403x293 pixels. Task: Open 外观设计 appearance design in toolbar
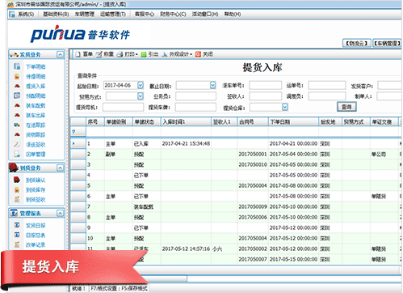177,54
